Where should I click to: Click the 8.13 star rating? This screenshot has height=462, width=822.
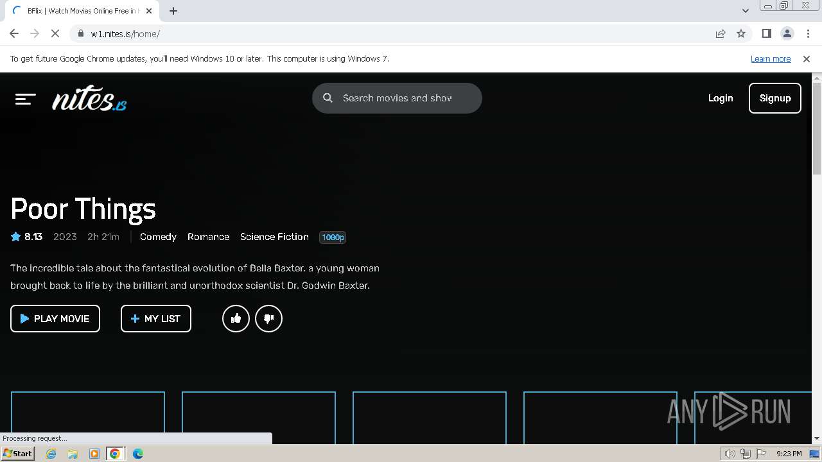pyautogui.click(x=26, y=237)
